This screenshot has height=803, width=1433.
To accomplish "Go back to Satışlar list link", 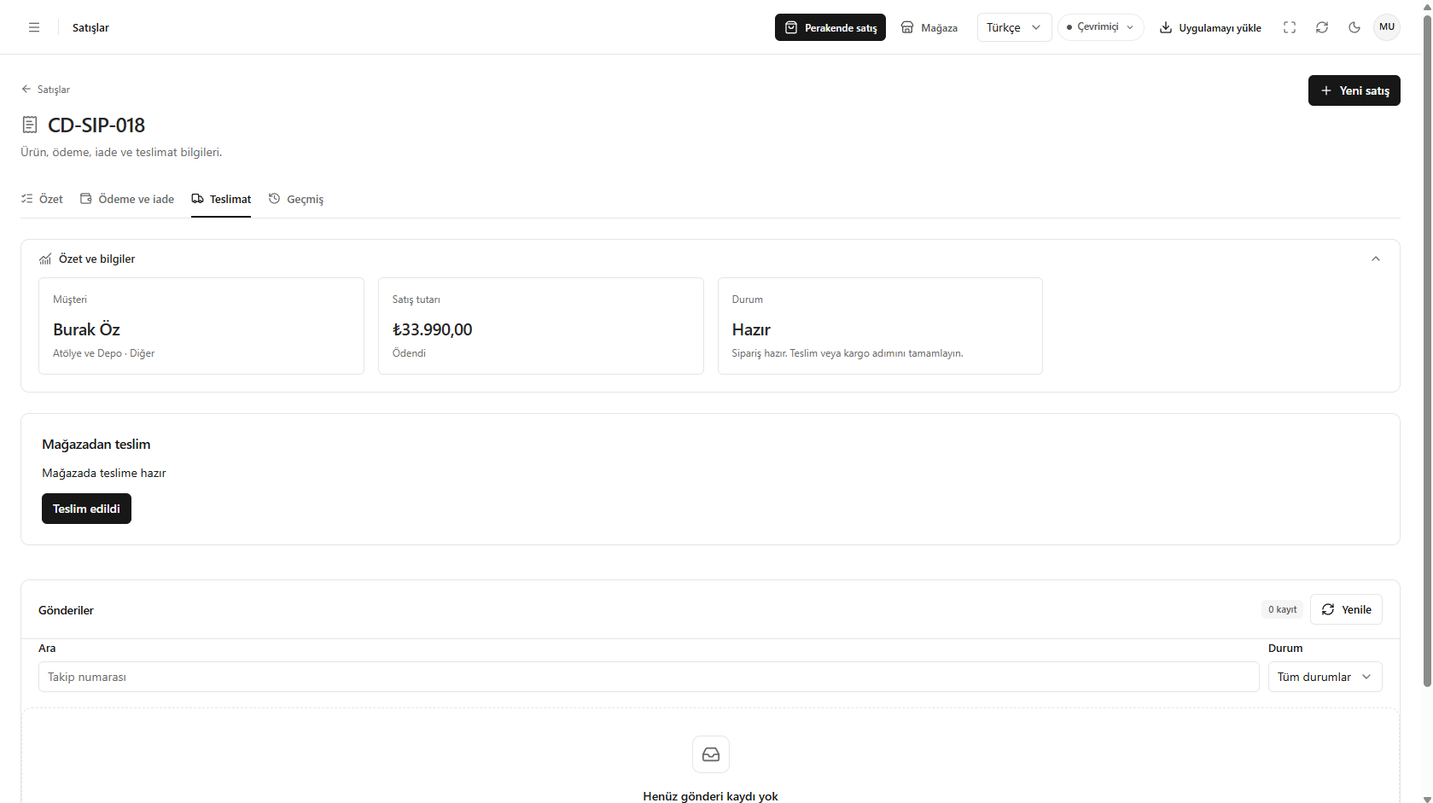I will tap(45, 90).
